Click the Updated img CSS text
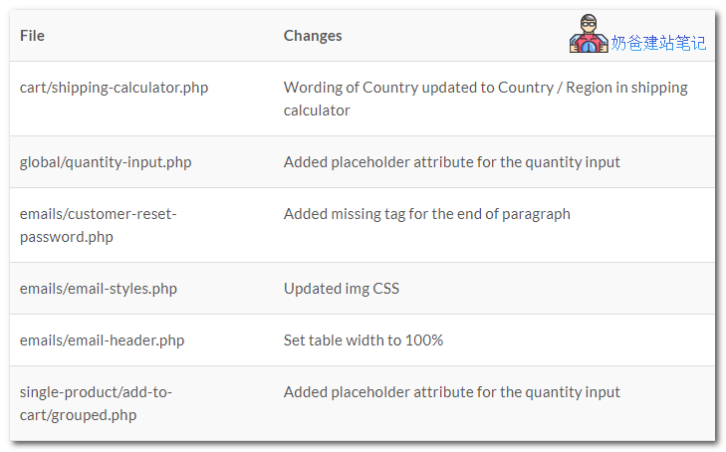This screenshot has height=452, width=726. [x=341, y=289]
